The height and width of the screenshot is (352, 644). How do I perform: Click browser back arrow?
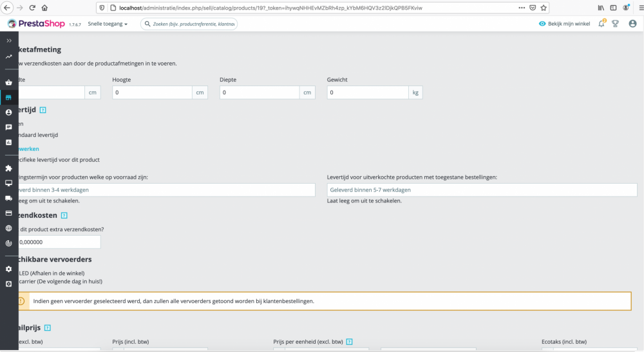point(7,8)
